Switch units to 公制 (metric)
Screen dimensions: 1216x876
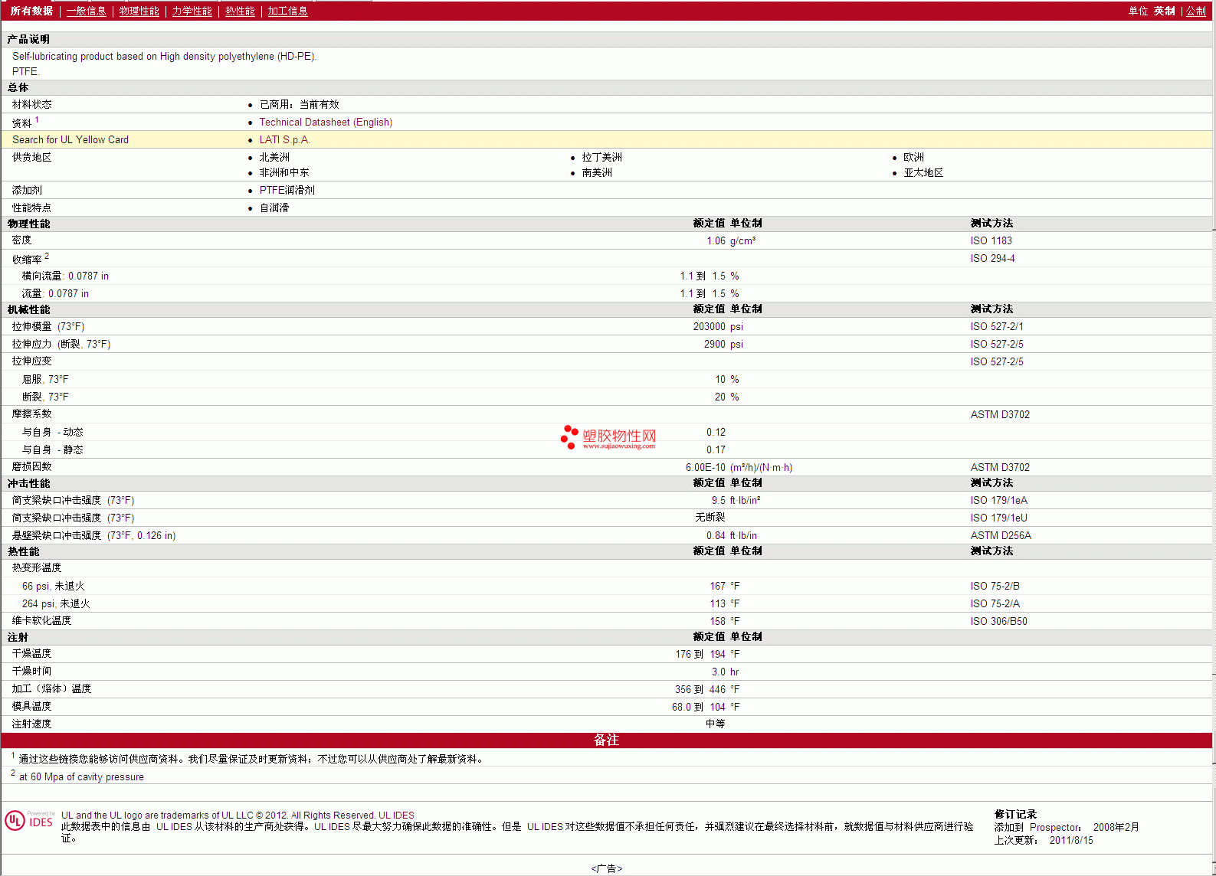click(x=1195, y=11)
